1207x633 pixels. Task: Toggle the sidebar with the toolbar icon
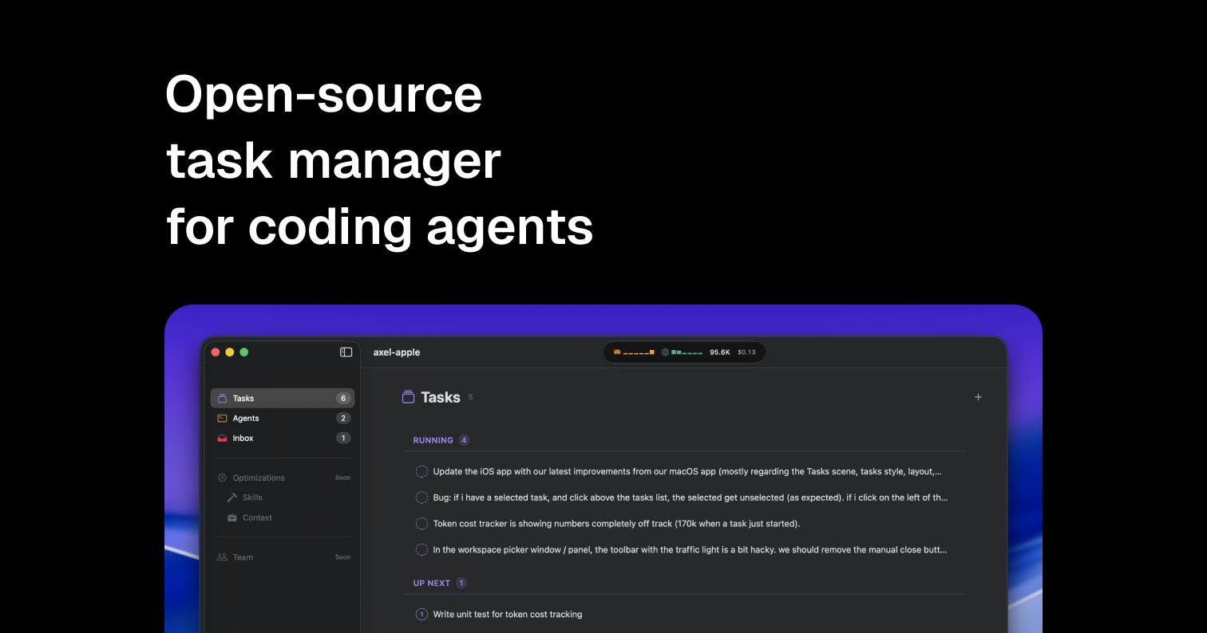click(346, 352)
